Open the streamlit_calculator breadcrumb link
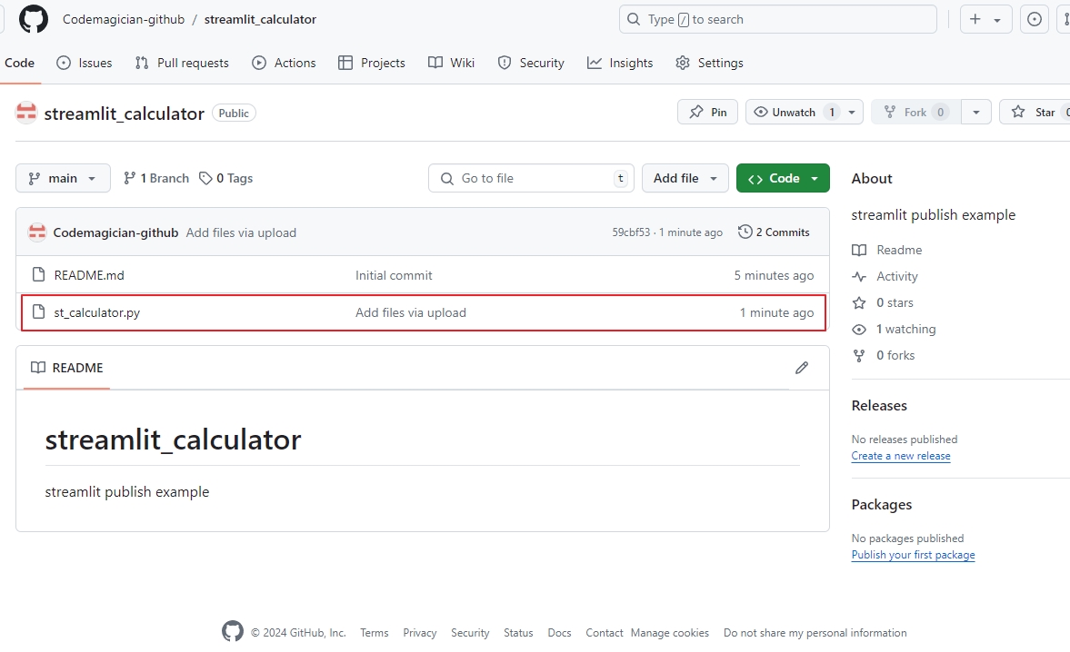The height and width of the screenshot is (652, 1070). (260, 19)
